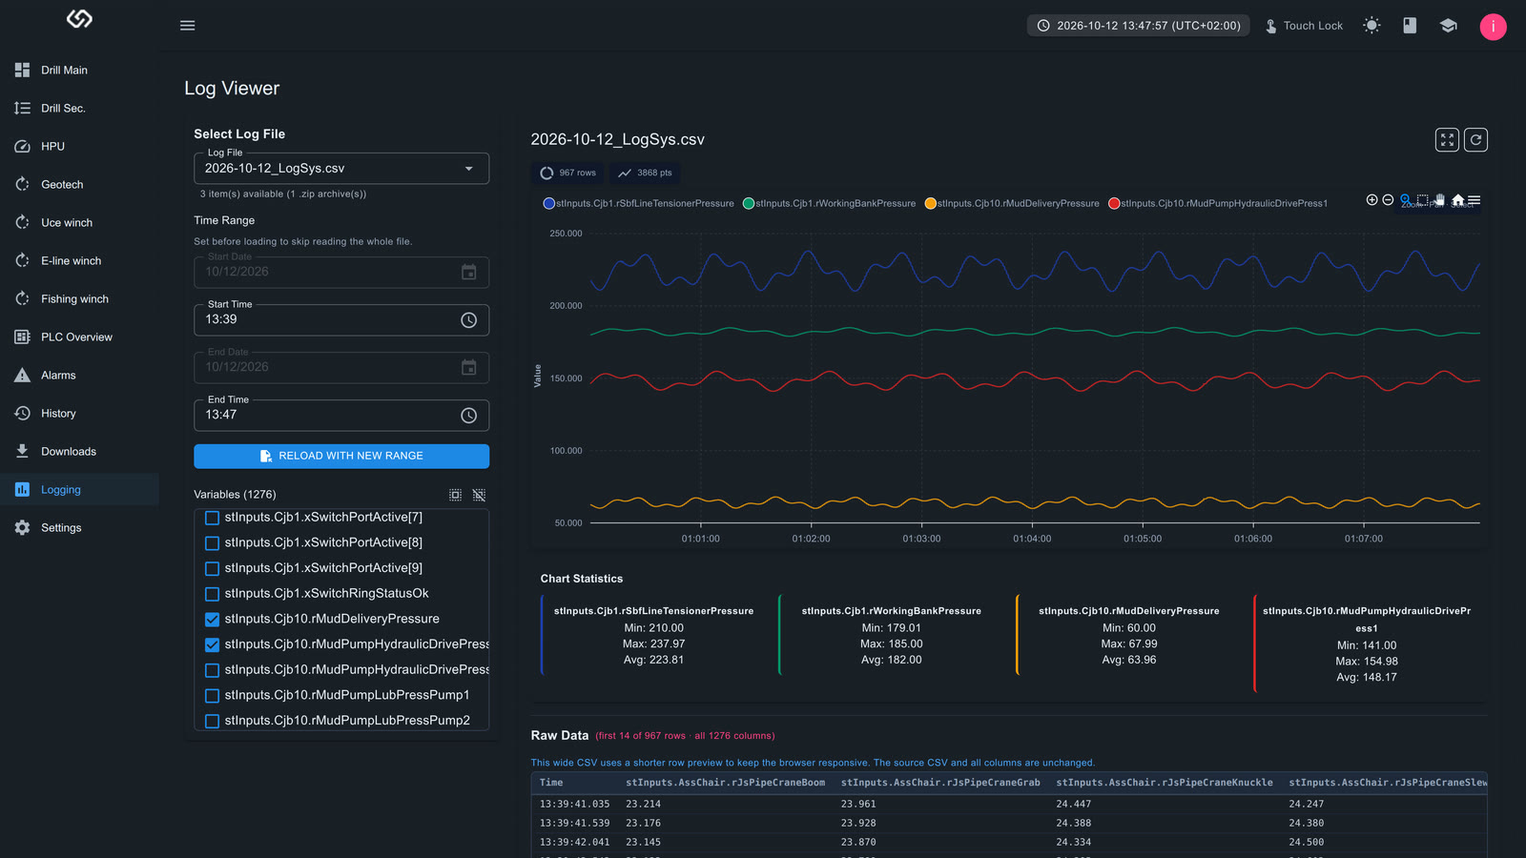Check stInputs.Cjb10.rMudPumpLubPressPump1 variable
The height and width of the screenshot is (858, 1526).
(212, 696)
